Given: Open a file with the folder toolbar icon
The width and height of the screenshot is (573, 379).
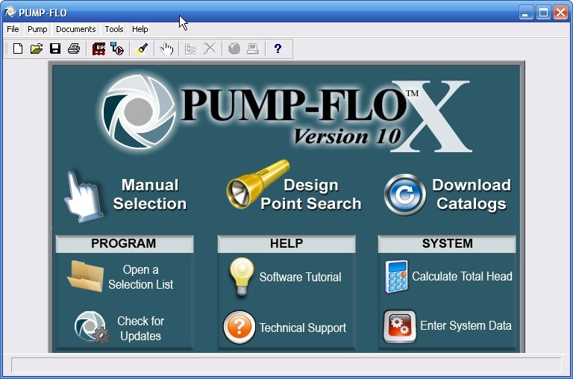Looking at the screenshot, I should click(37, 48).
